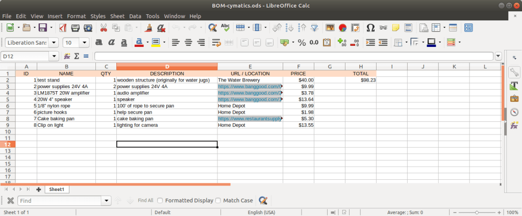Click the Clone Formatting paintbrush

148,28
